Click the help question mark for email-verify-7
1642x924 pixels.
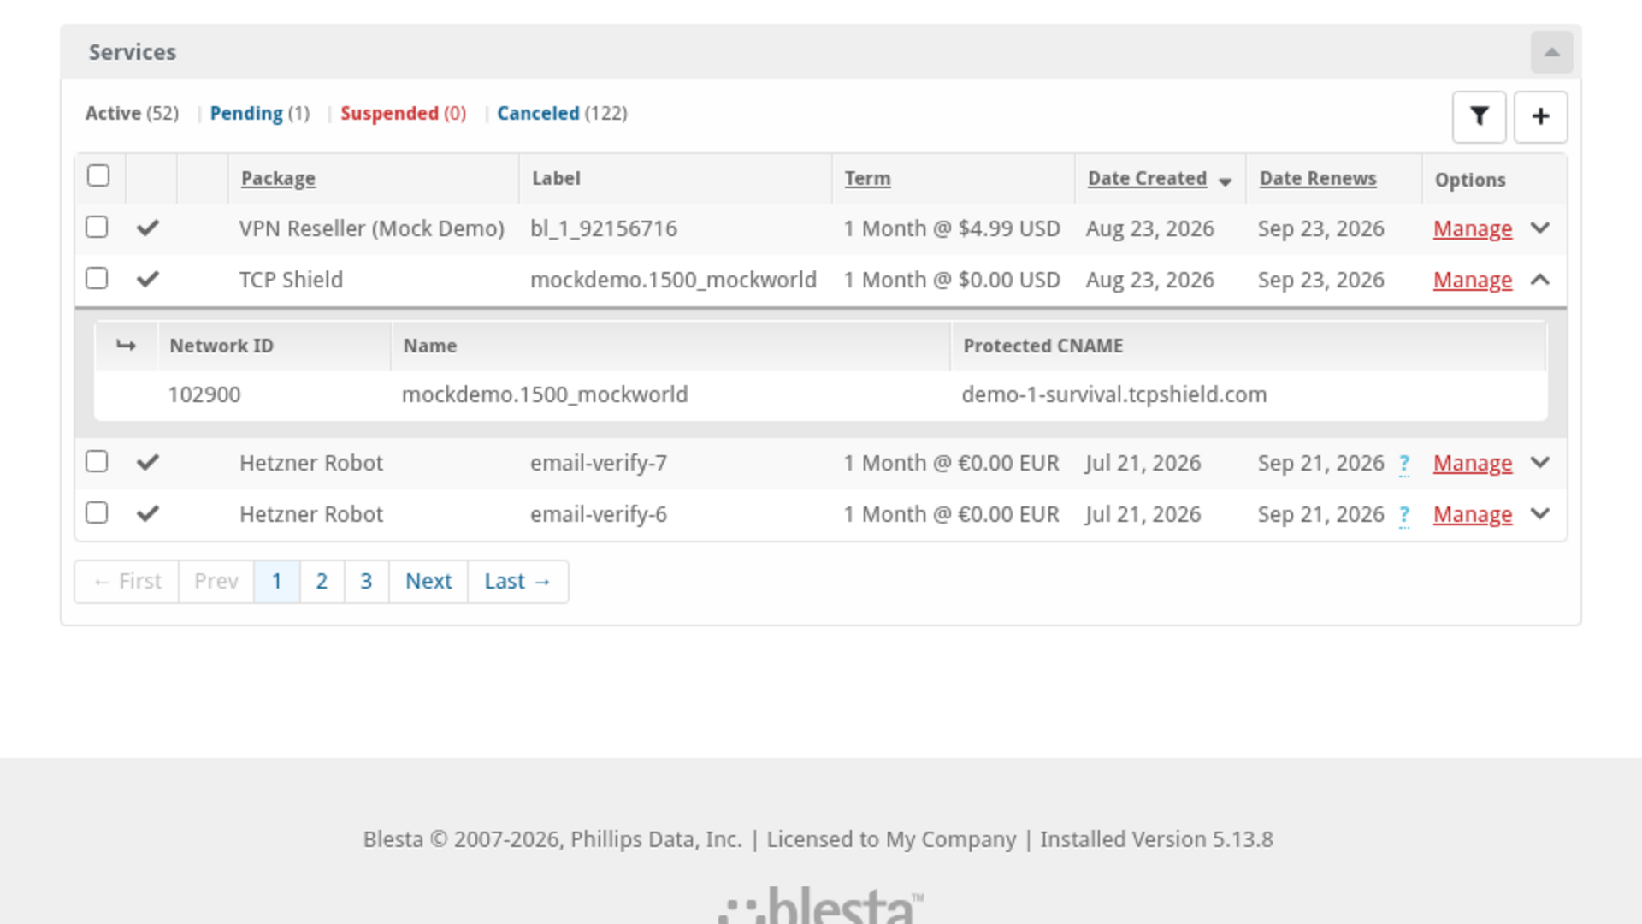pyautogui.click(x=1403, y=465)
